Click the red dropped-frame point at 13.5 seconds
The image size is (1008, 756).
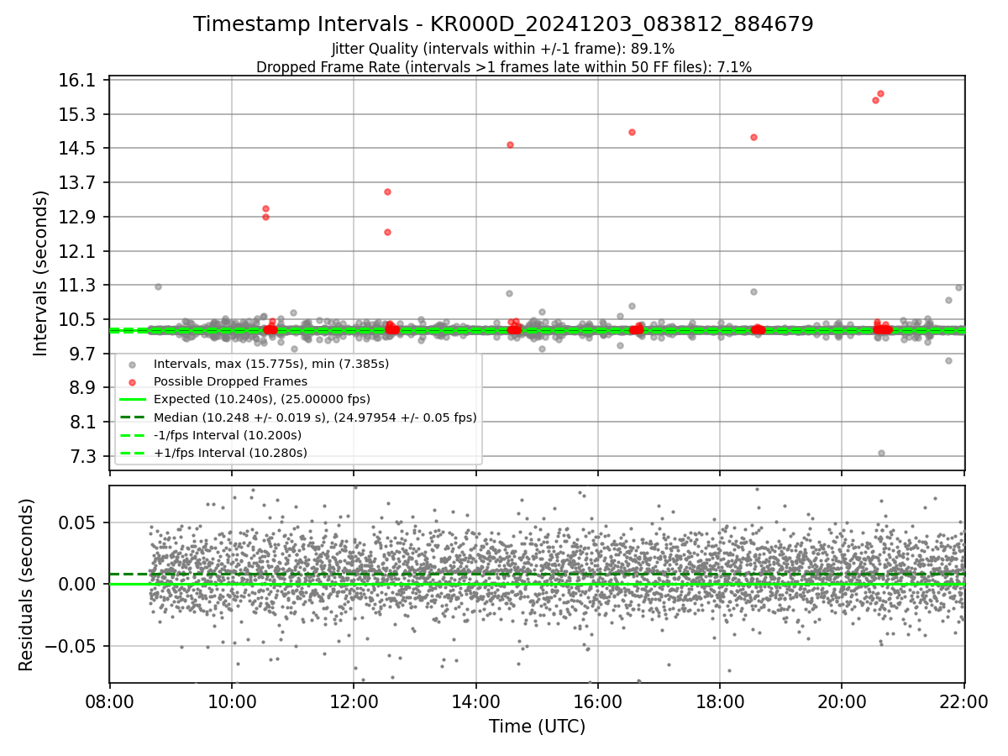coord(387,192)
